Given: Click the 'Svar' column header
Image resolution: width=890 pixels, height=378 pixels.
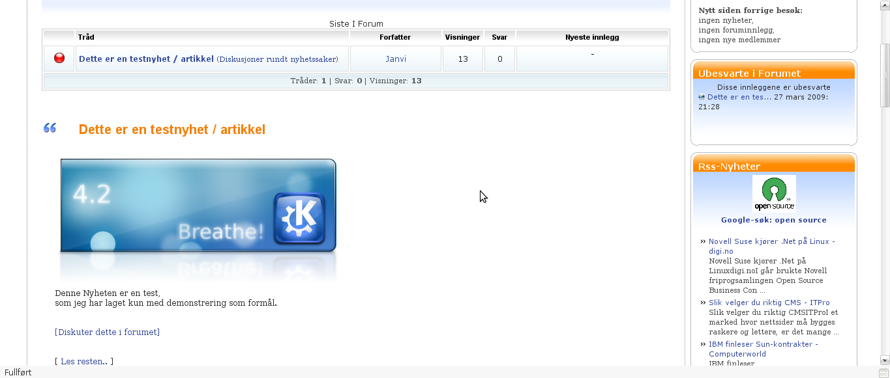Looking at the screenshot, I should point(499,37).
